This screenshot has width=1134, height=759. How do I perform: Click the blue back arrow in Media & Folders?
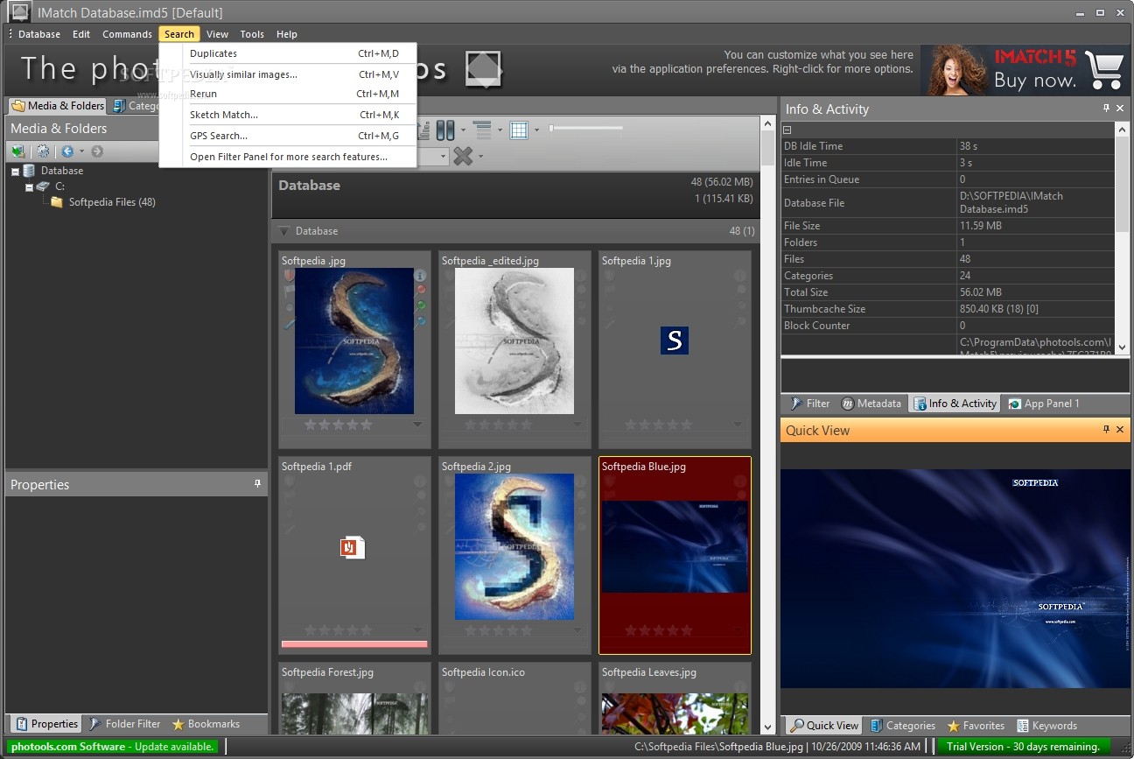coord(67,151)
